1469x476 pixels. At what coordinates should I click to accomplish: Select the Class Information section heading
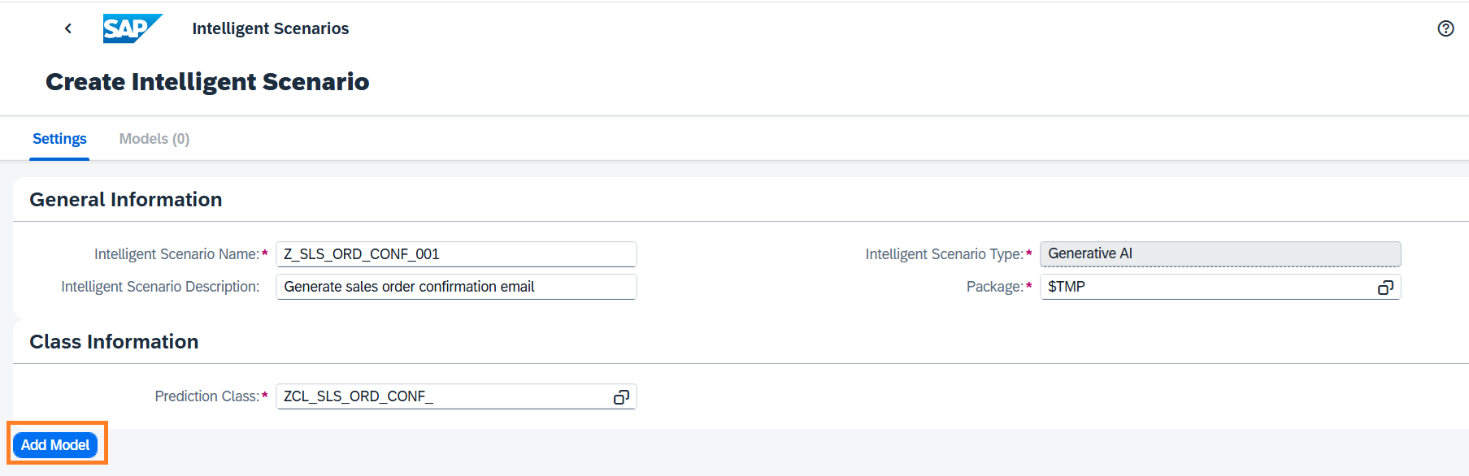coord(114,342)
